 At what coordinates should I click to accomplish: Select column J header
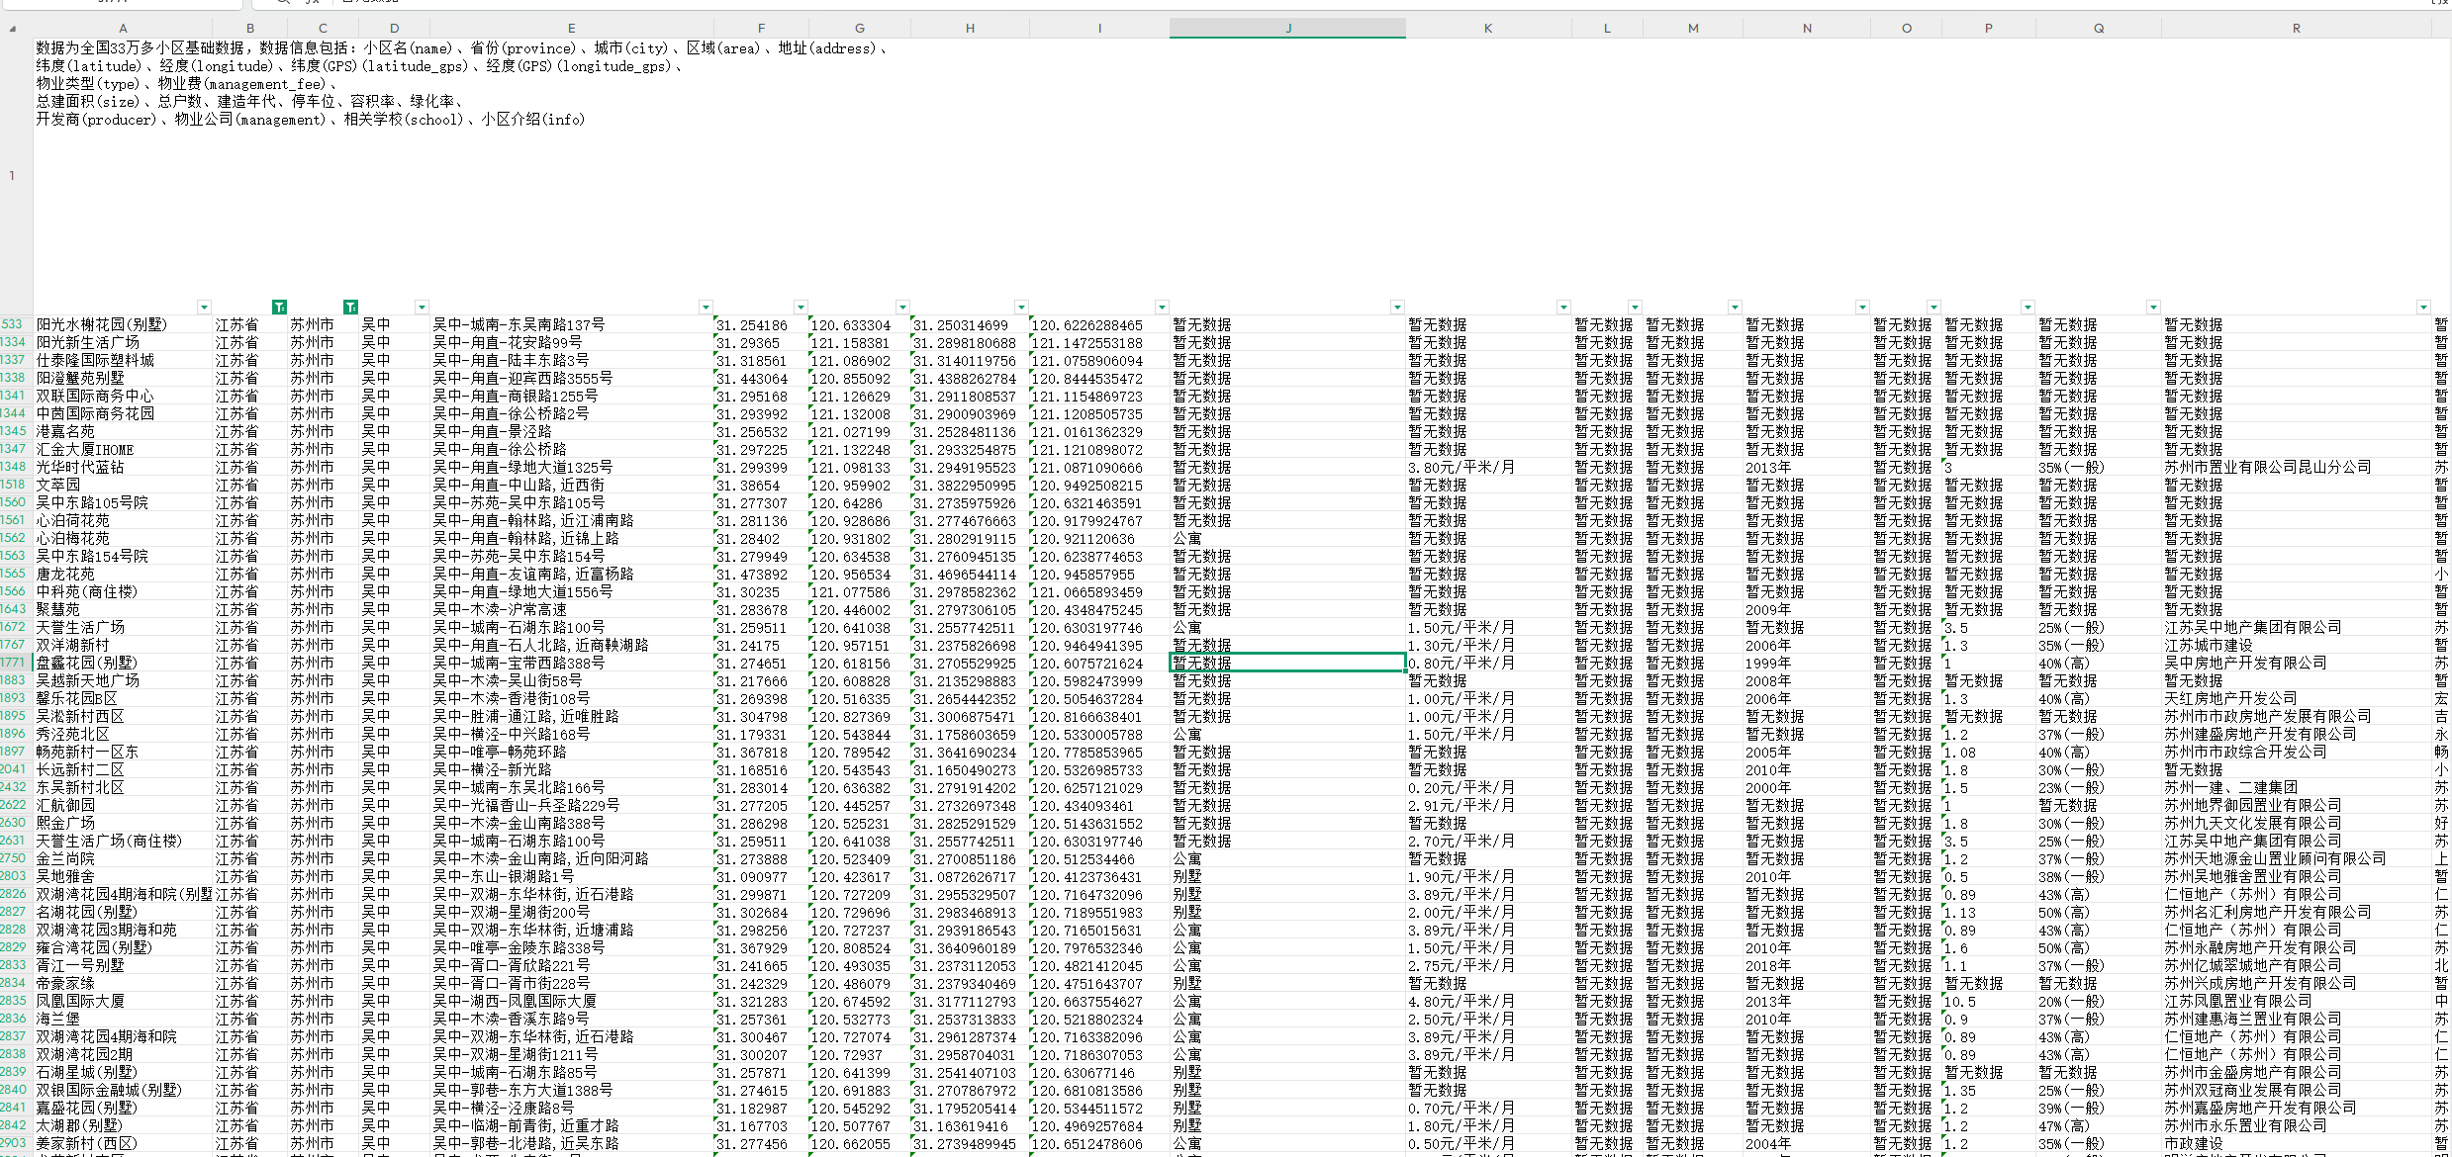pos(1287,29)
